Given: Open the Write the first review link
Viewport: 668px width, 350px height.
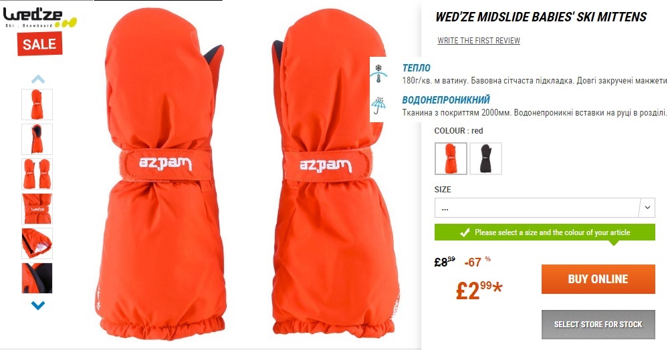Looking at the screenshot, I should pos(479,41).
